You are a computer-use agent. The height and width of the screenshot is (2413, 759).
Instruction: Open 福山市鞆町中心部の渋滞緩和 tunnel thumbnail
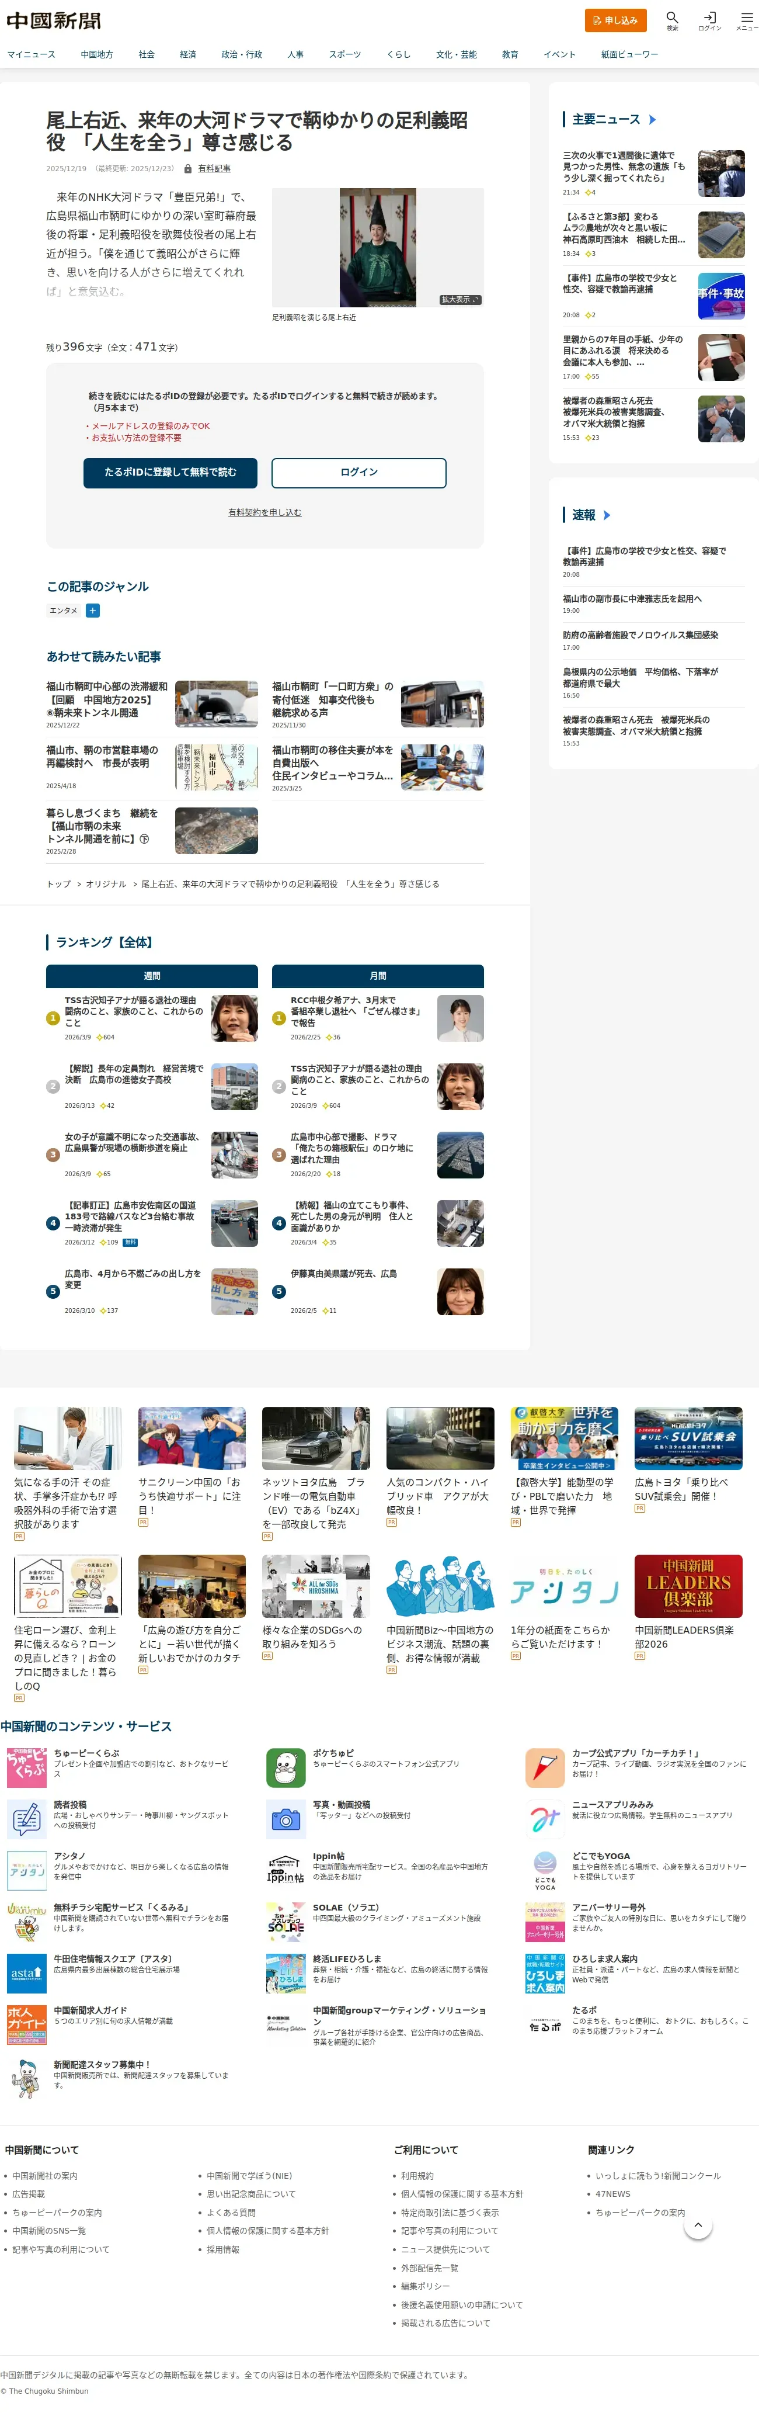click(216, 705)
